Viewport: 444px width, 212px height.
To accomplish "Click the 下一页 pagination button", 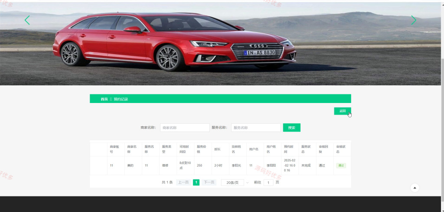I will point(209,182).
